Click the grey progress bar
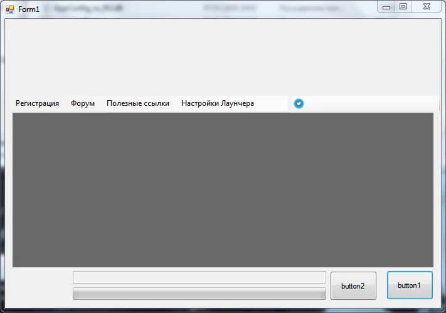Viewport: 446px width, 313px height. pyautogui.click(x=199, y=294)
